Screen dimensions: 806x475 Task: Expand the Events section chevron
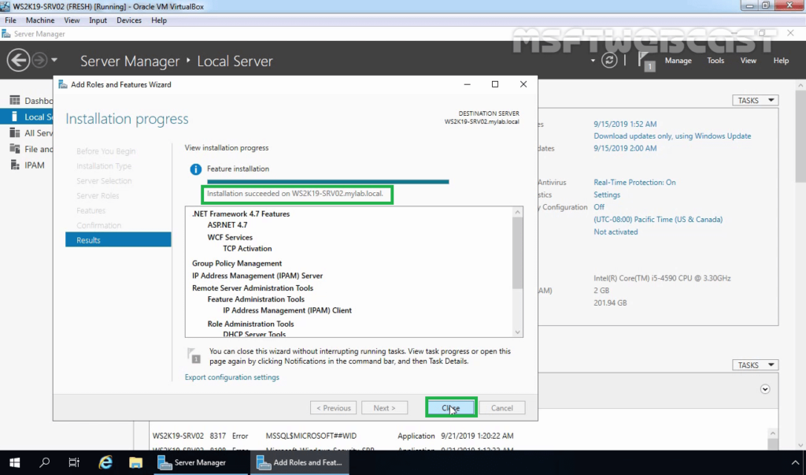(x=765, y=389)
